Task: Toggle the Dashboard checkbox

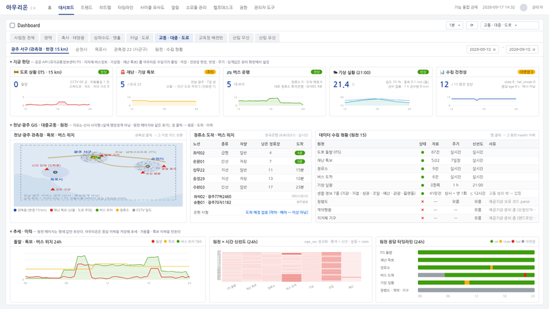Action: (12, 25)
